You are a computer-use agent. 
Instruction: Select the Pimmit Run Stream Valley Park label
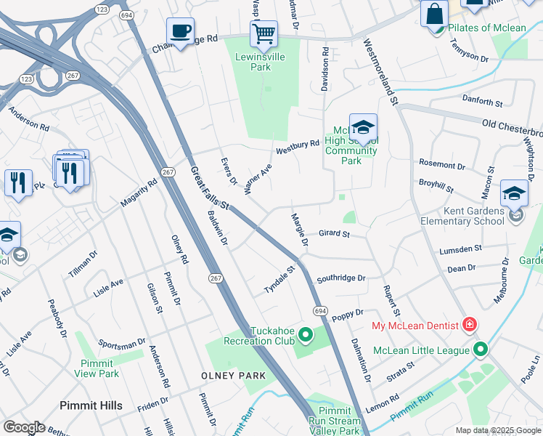click(335, 421)
